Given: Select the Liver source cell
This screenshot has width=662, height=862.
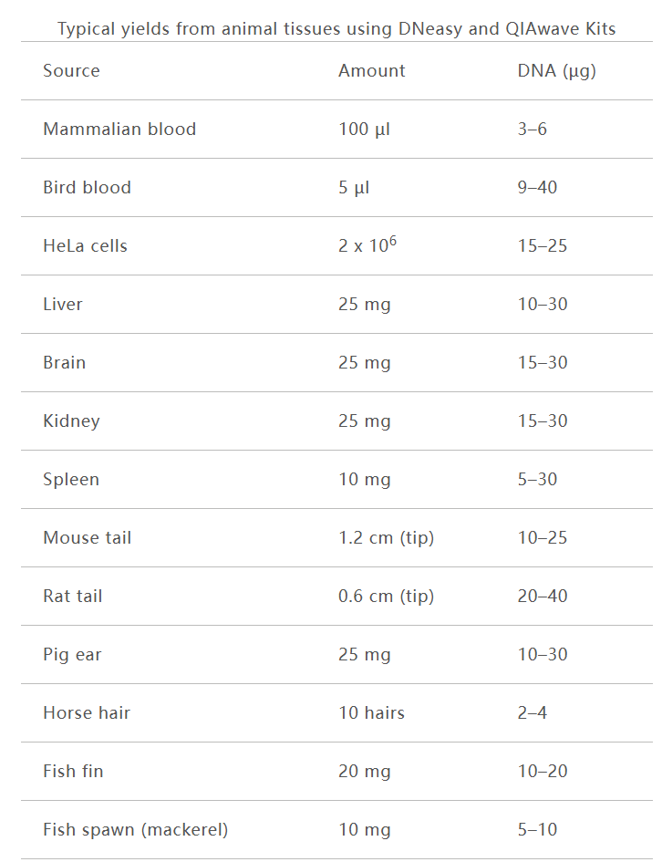Looking at the screenshot, I should pyautogui.click(x=63, y=305).
